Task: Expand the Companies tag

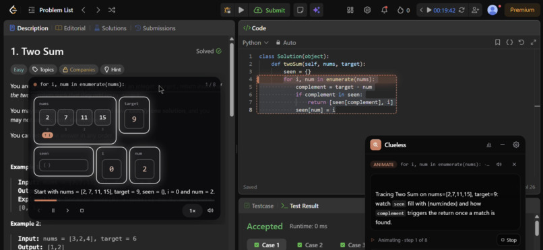Action: point(79,70)
